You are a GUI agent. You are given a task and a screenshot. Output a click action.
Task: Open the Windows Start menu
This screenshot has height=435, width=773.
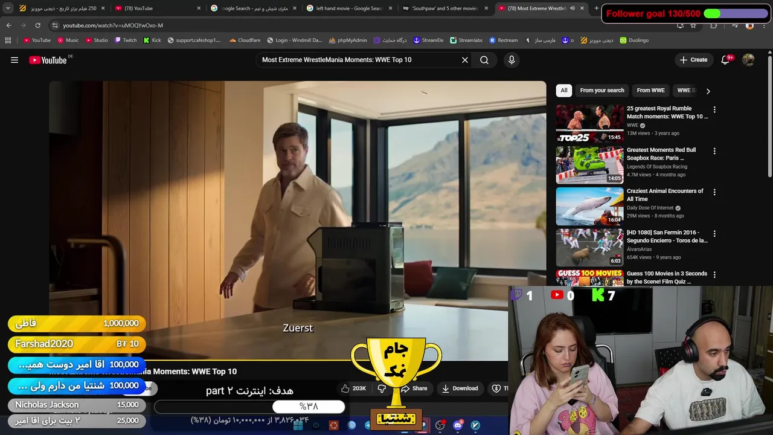coord(298,425)
